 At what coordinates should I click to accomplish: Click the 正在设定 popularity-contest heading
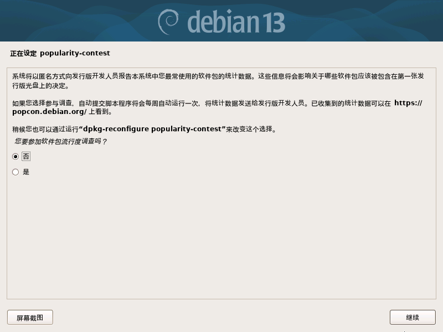coord(60,53)
